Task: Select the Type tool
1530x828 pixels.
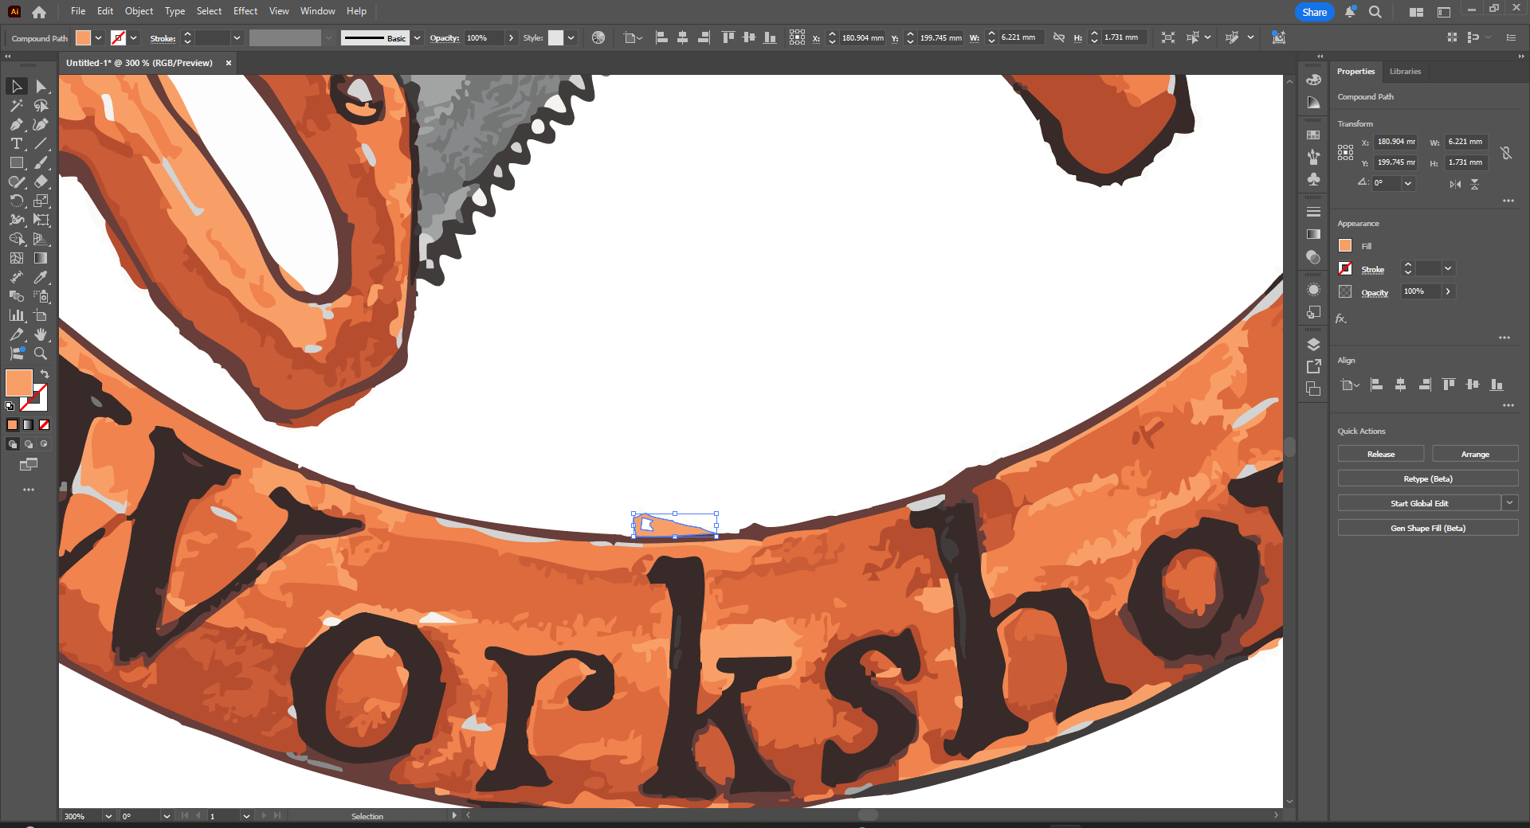Action: coord(17,143)
